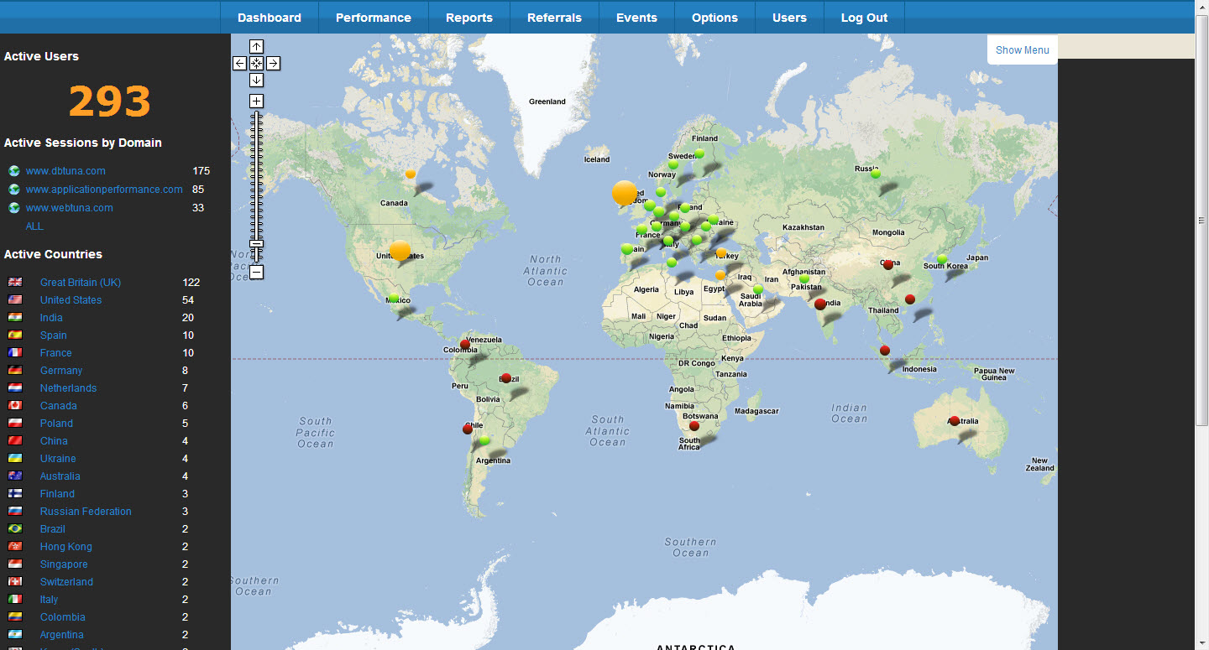Click the map pan right arrow
The height and width of the screenshot is (650, 1209).
(274, 64)
